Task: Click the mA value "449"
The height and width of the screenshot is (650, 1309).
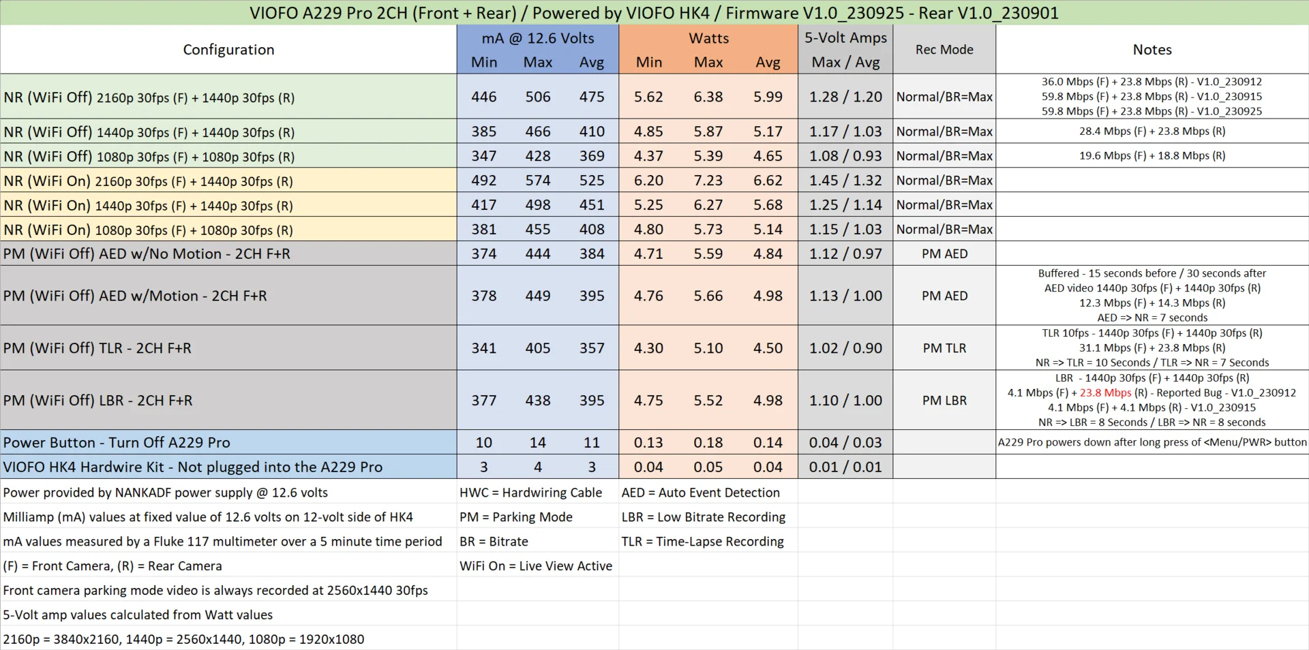Action: [538, 296]
